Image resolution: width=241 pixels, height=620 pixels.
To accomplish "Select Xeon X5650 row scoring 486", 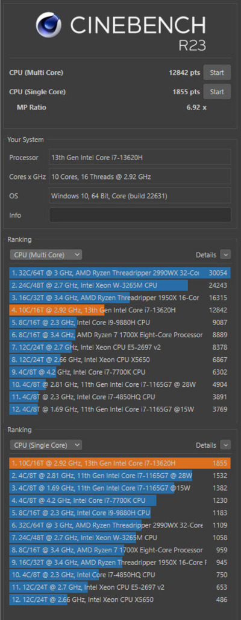I will click(120, 599).
